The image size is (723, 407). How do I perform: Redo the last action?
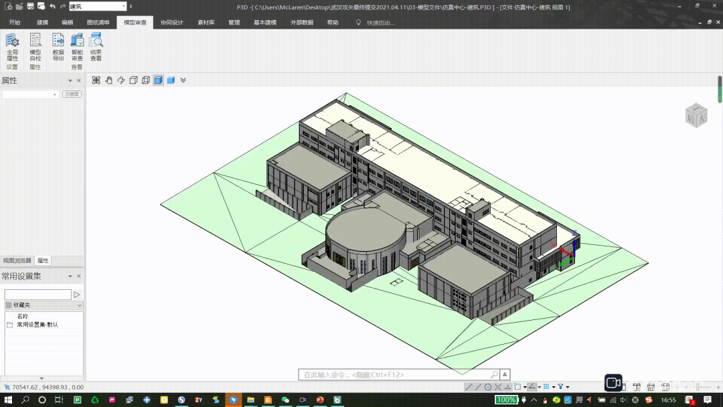[63, 7]
